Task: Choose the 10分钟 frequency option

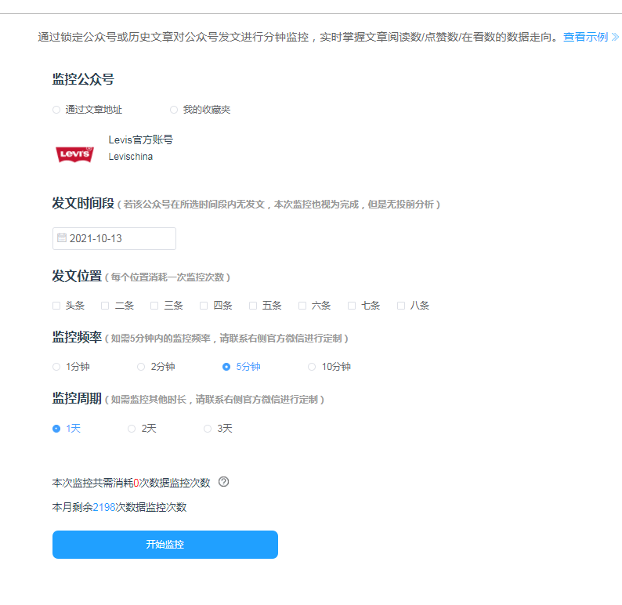Action: [x=312, y=367]
